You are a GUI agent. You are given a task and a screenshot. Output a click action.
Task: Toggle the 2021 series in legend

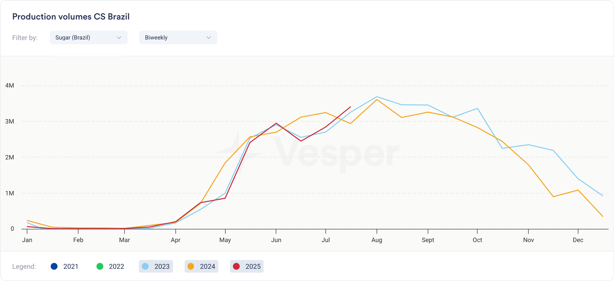(64, 266)
